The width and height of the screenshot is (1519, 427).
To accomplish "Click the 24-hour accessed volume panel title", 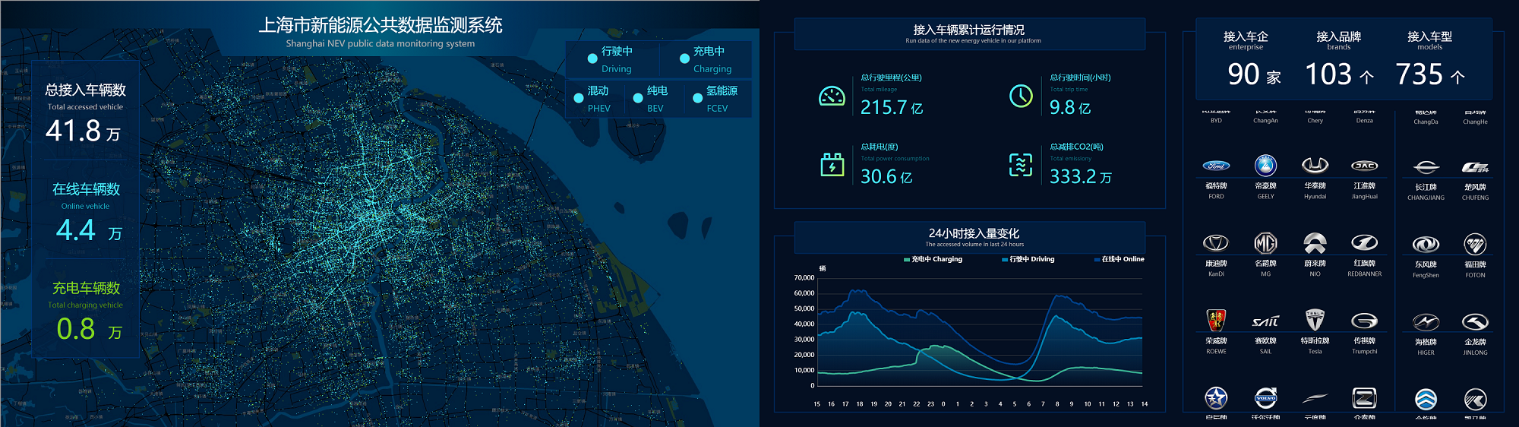I will (x=974, y=233).
